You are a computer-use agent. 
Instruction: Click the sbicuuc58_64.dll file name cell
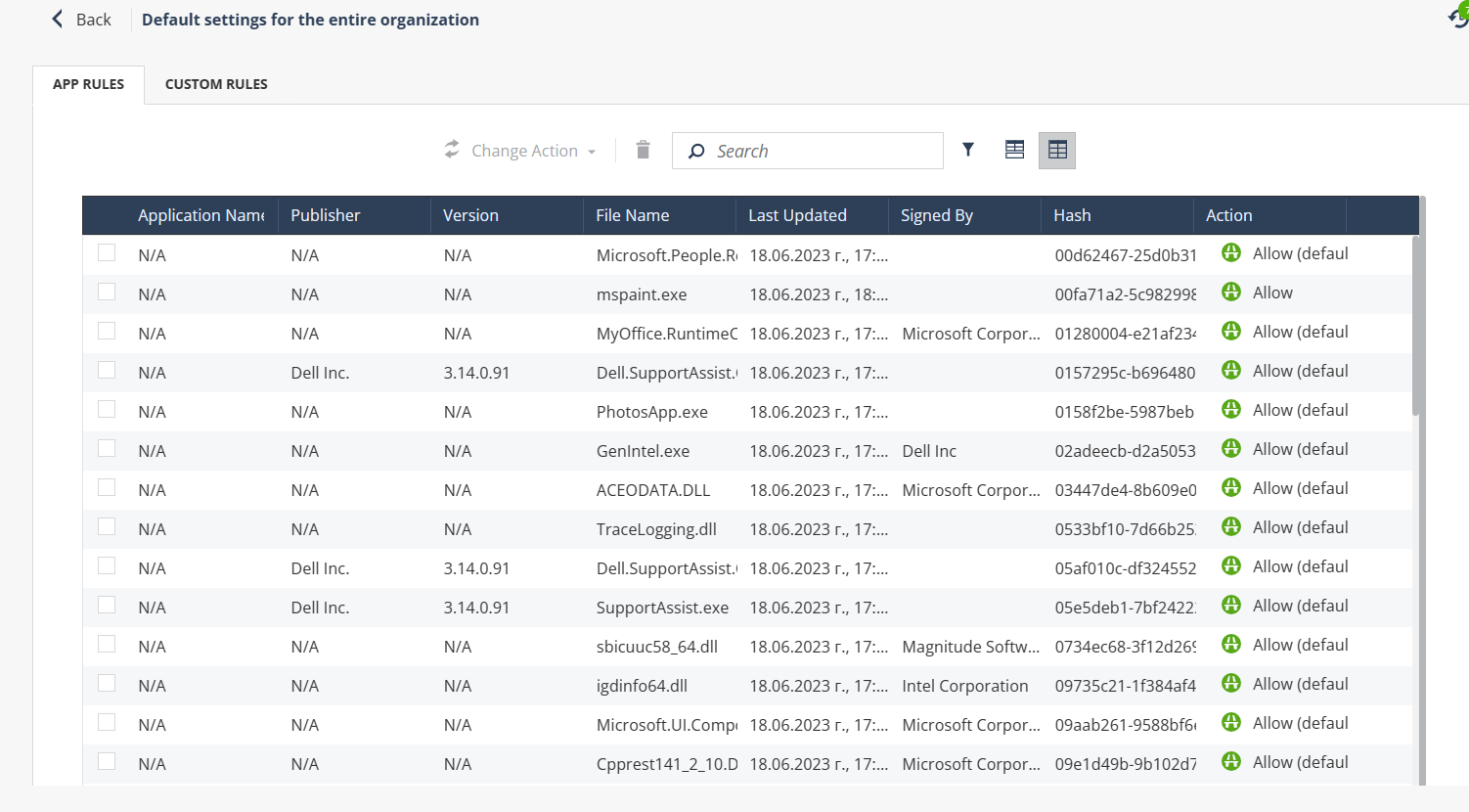coord(657,647)
